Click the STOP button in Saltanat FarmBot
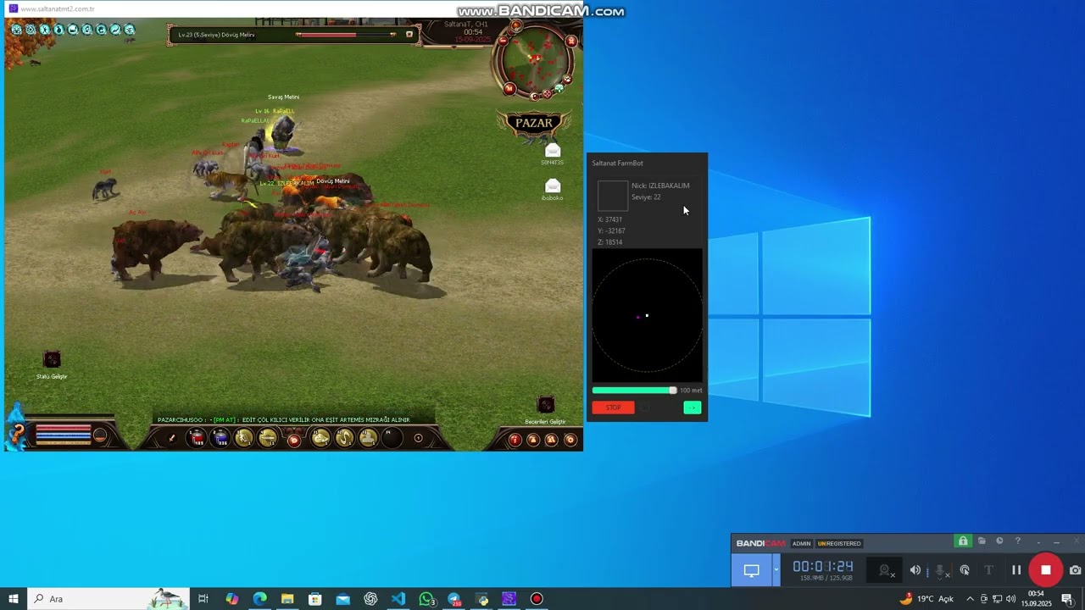 click(x=613, y=408)
